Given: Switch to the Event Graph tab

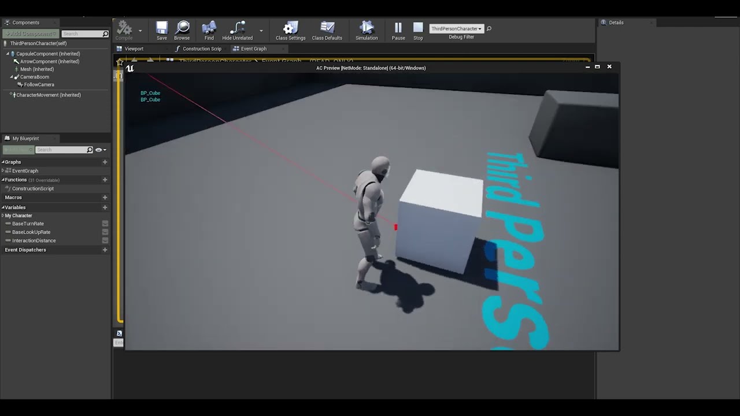Looking at the screenshot, I should click(254, 49).
